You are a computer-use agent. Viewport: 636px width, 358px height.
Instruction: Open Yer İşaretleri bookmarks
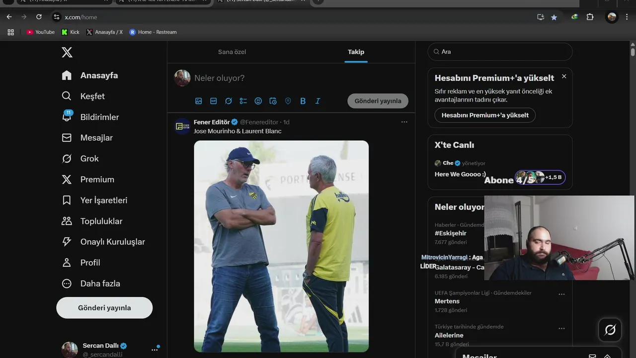tap(94, 200)
